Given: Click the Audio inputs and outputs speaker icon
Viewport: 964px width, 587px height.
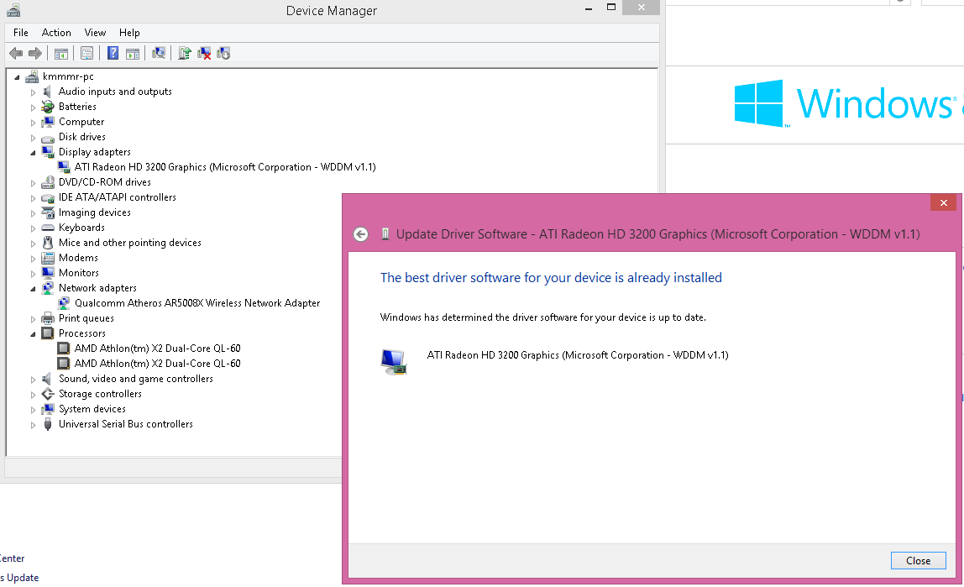Looking at the screenshot, I should coord(47,92).
